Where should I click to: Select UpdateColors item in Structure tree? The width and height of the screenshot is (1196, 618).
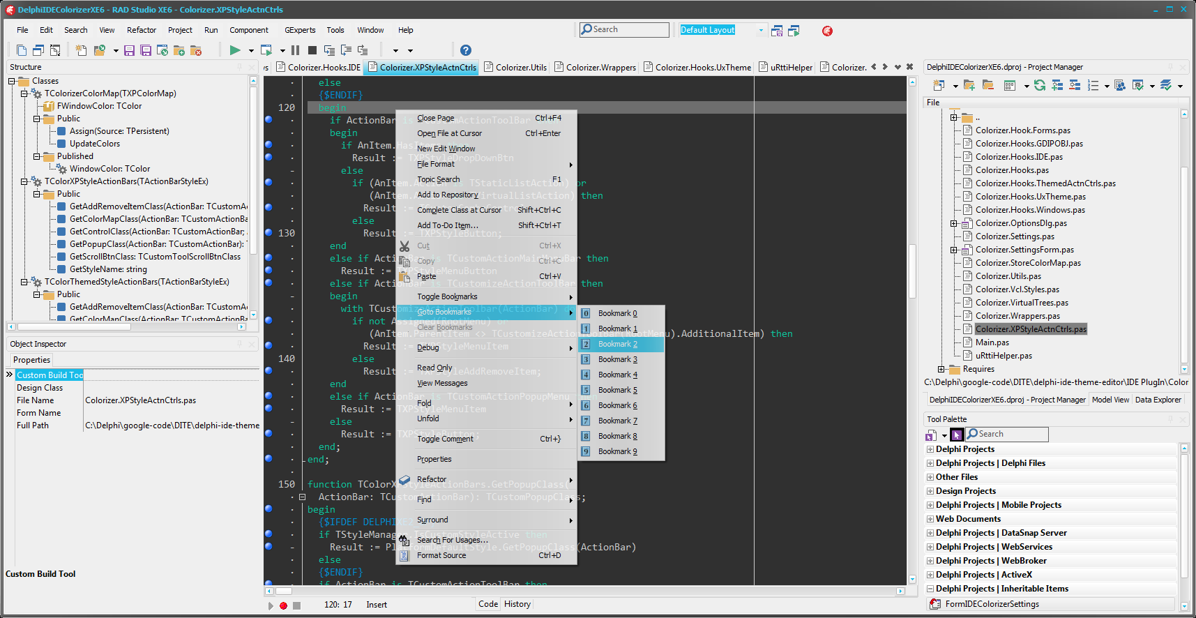coord(95,144)
